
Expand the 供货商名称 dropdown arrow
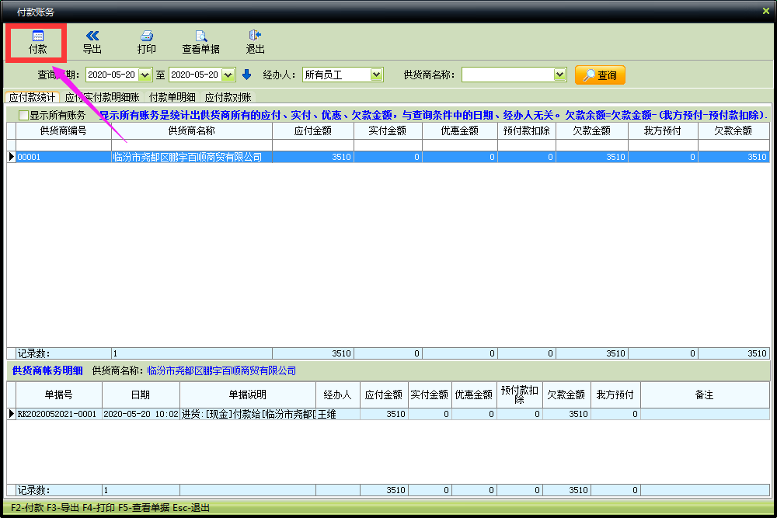pyautogui.click(x=559, y=75)
